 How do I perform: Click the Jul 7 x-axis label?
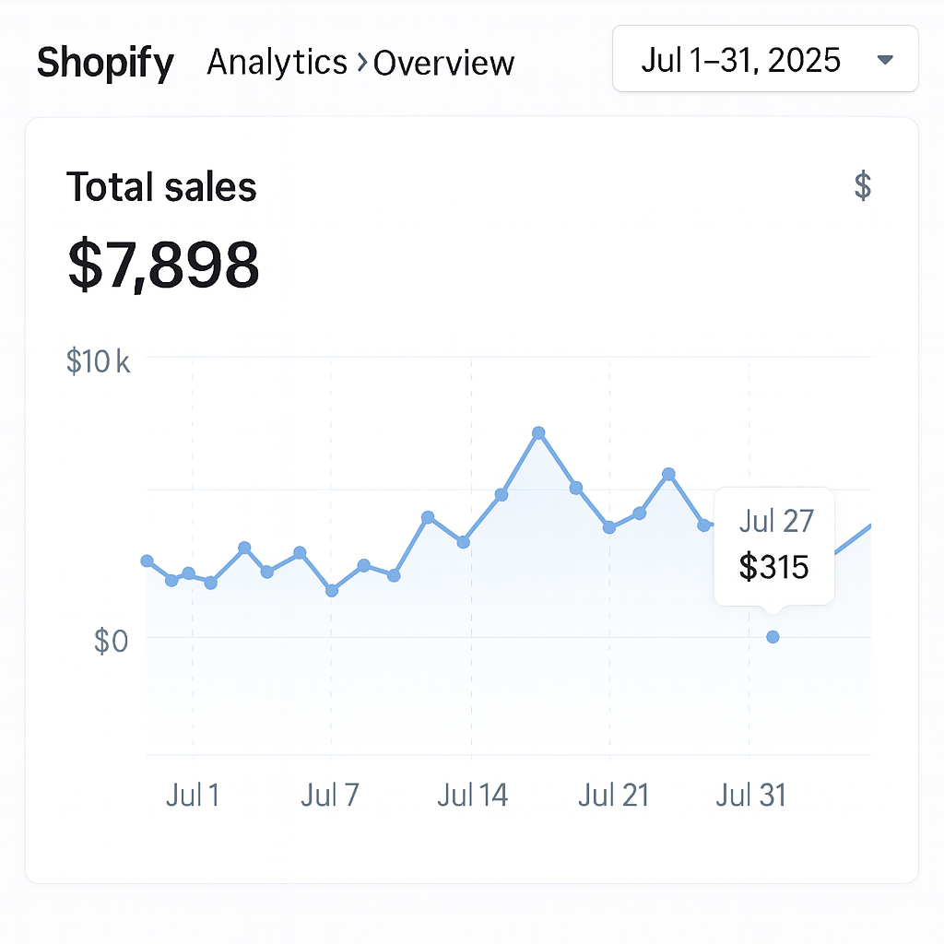pyautogui.click(x=329, y=795)
